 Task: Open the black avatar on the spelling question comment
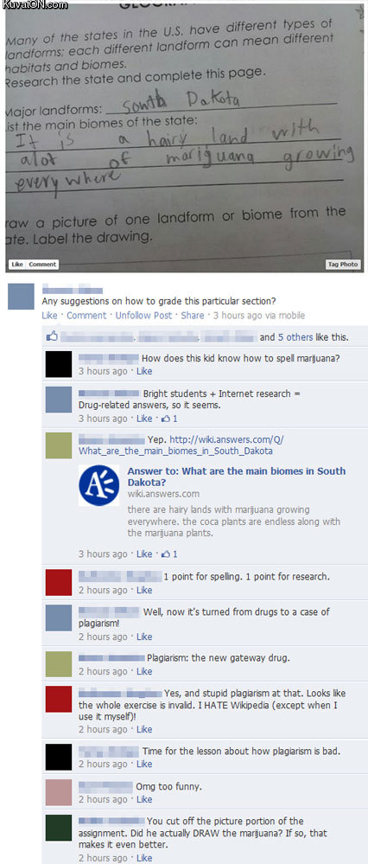tap(59, 363)
